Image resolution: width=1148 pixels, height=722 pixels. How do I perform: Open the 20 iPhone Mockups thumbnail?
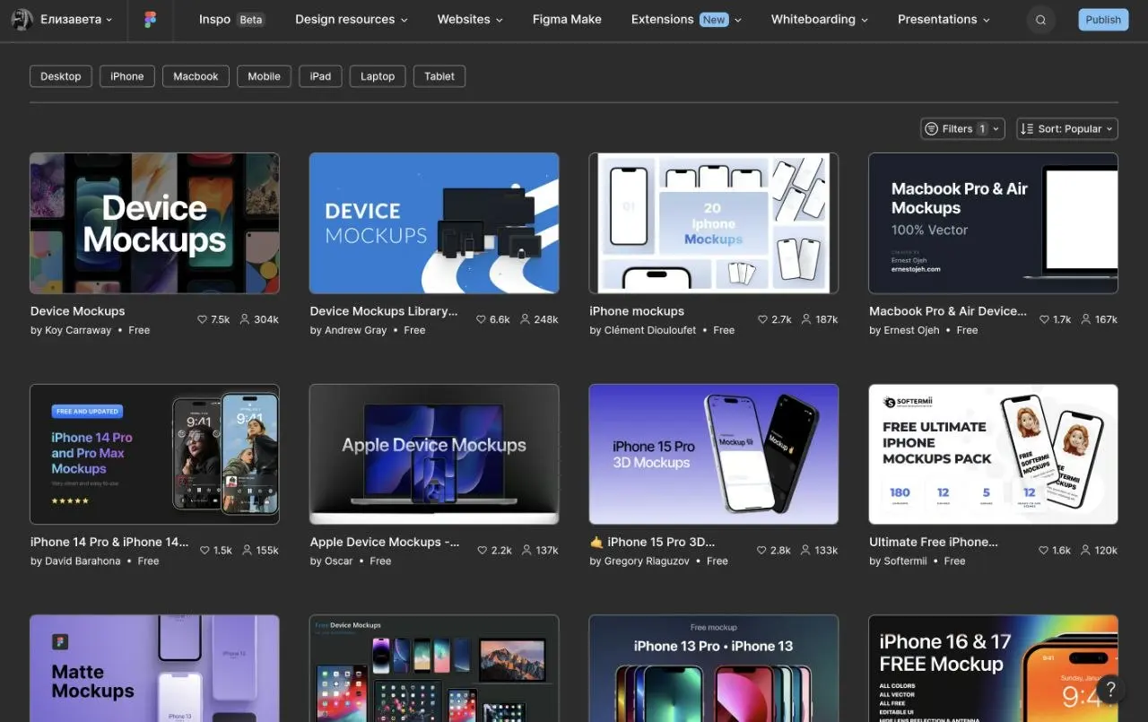[x=714, y=223]
